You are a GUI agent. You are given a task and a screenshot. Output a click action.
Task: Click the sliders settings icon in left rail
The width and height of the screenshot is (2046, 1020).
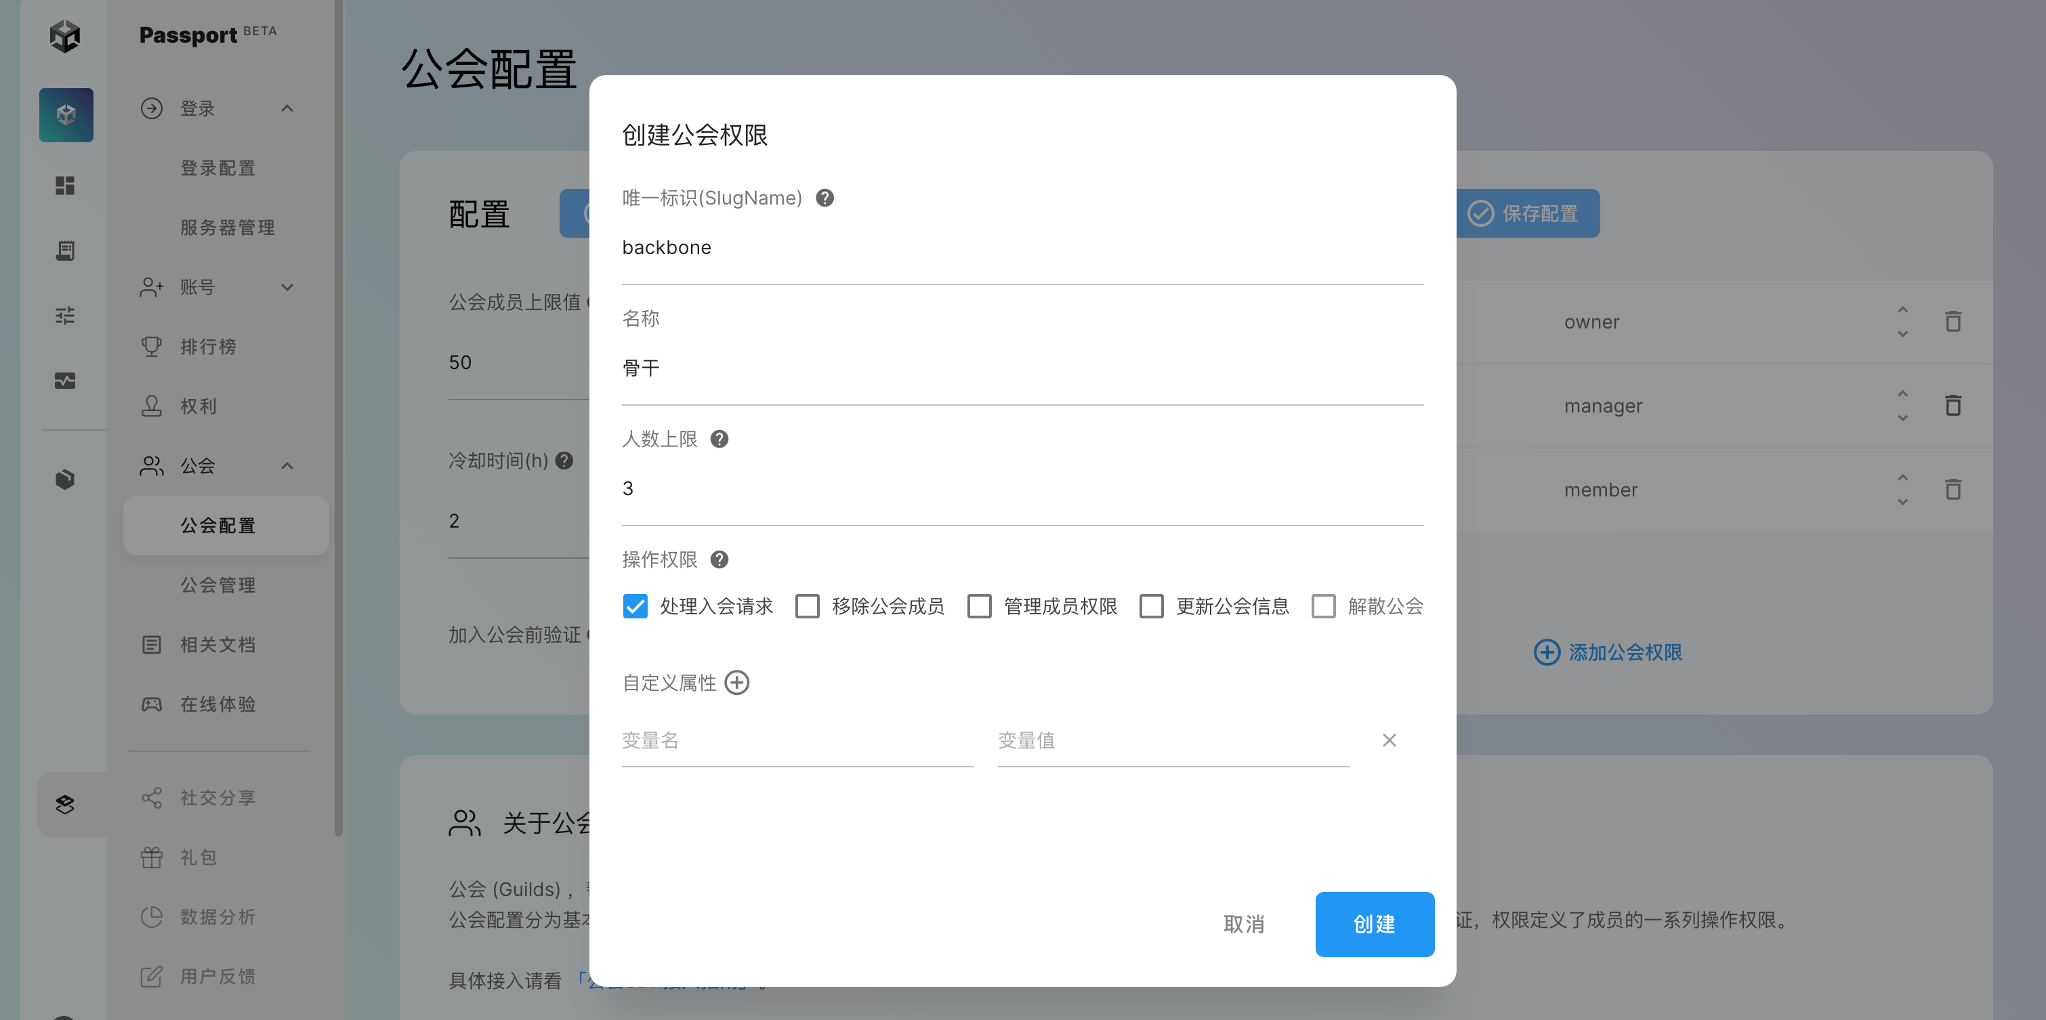tap(65, 316)
